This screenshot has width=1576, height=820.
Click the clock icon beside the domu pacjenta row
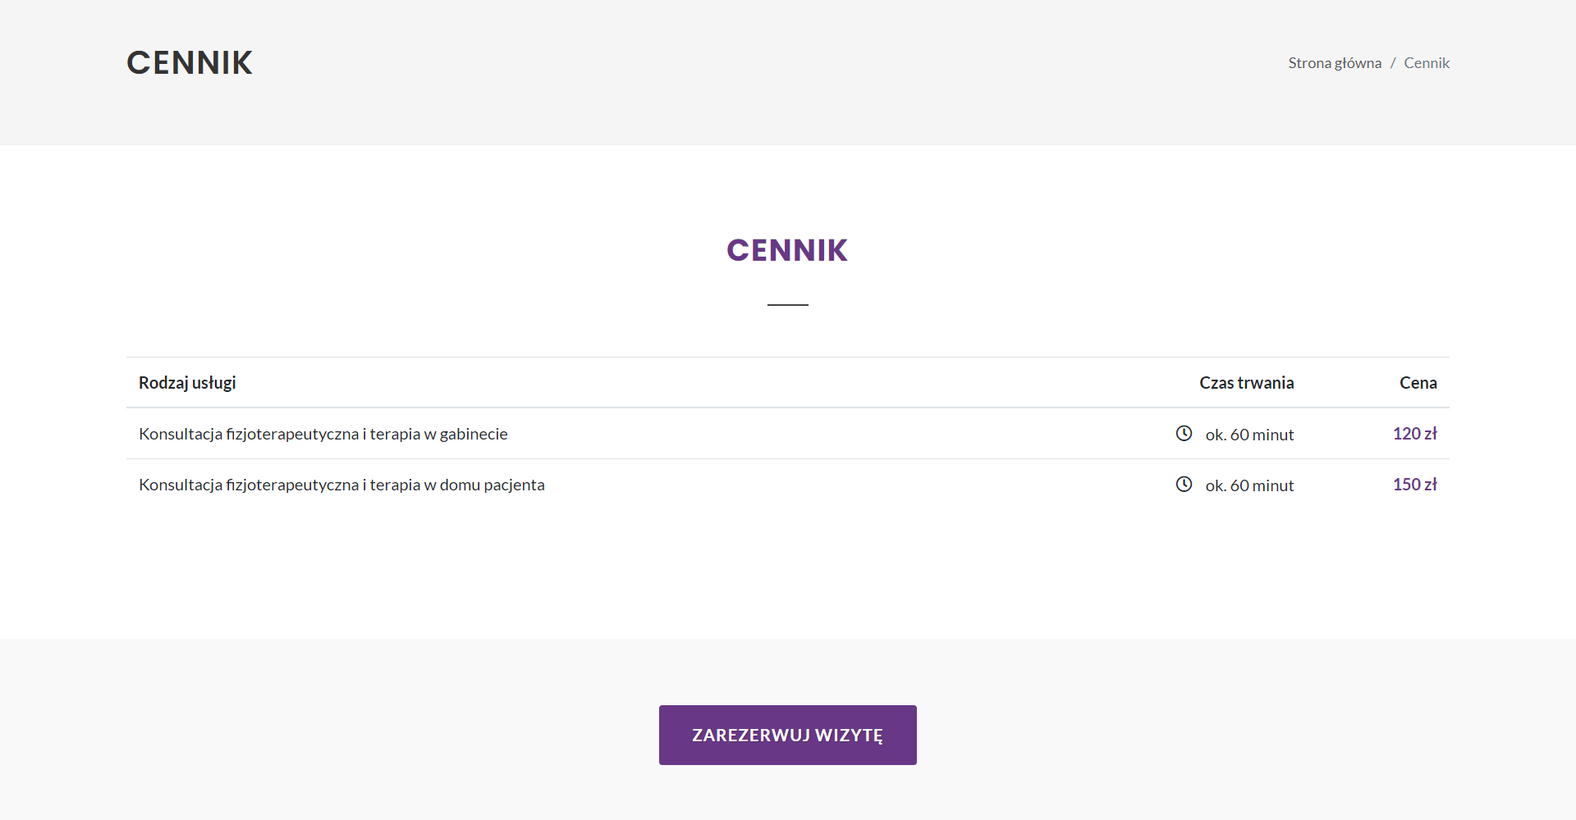[1184, 484]
